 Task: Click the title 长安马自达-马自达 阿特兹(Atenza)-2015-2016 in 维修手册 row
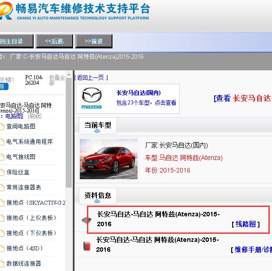tap(158, 245)
